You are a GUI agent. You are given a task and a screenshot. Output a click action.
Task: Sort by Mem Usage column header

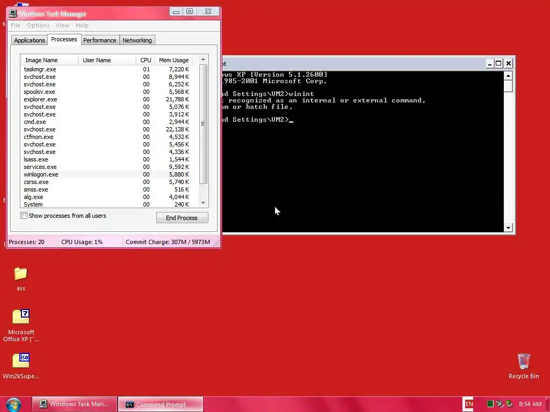173,60
